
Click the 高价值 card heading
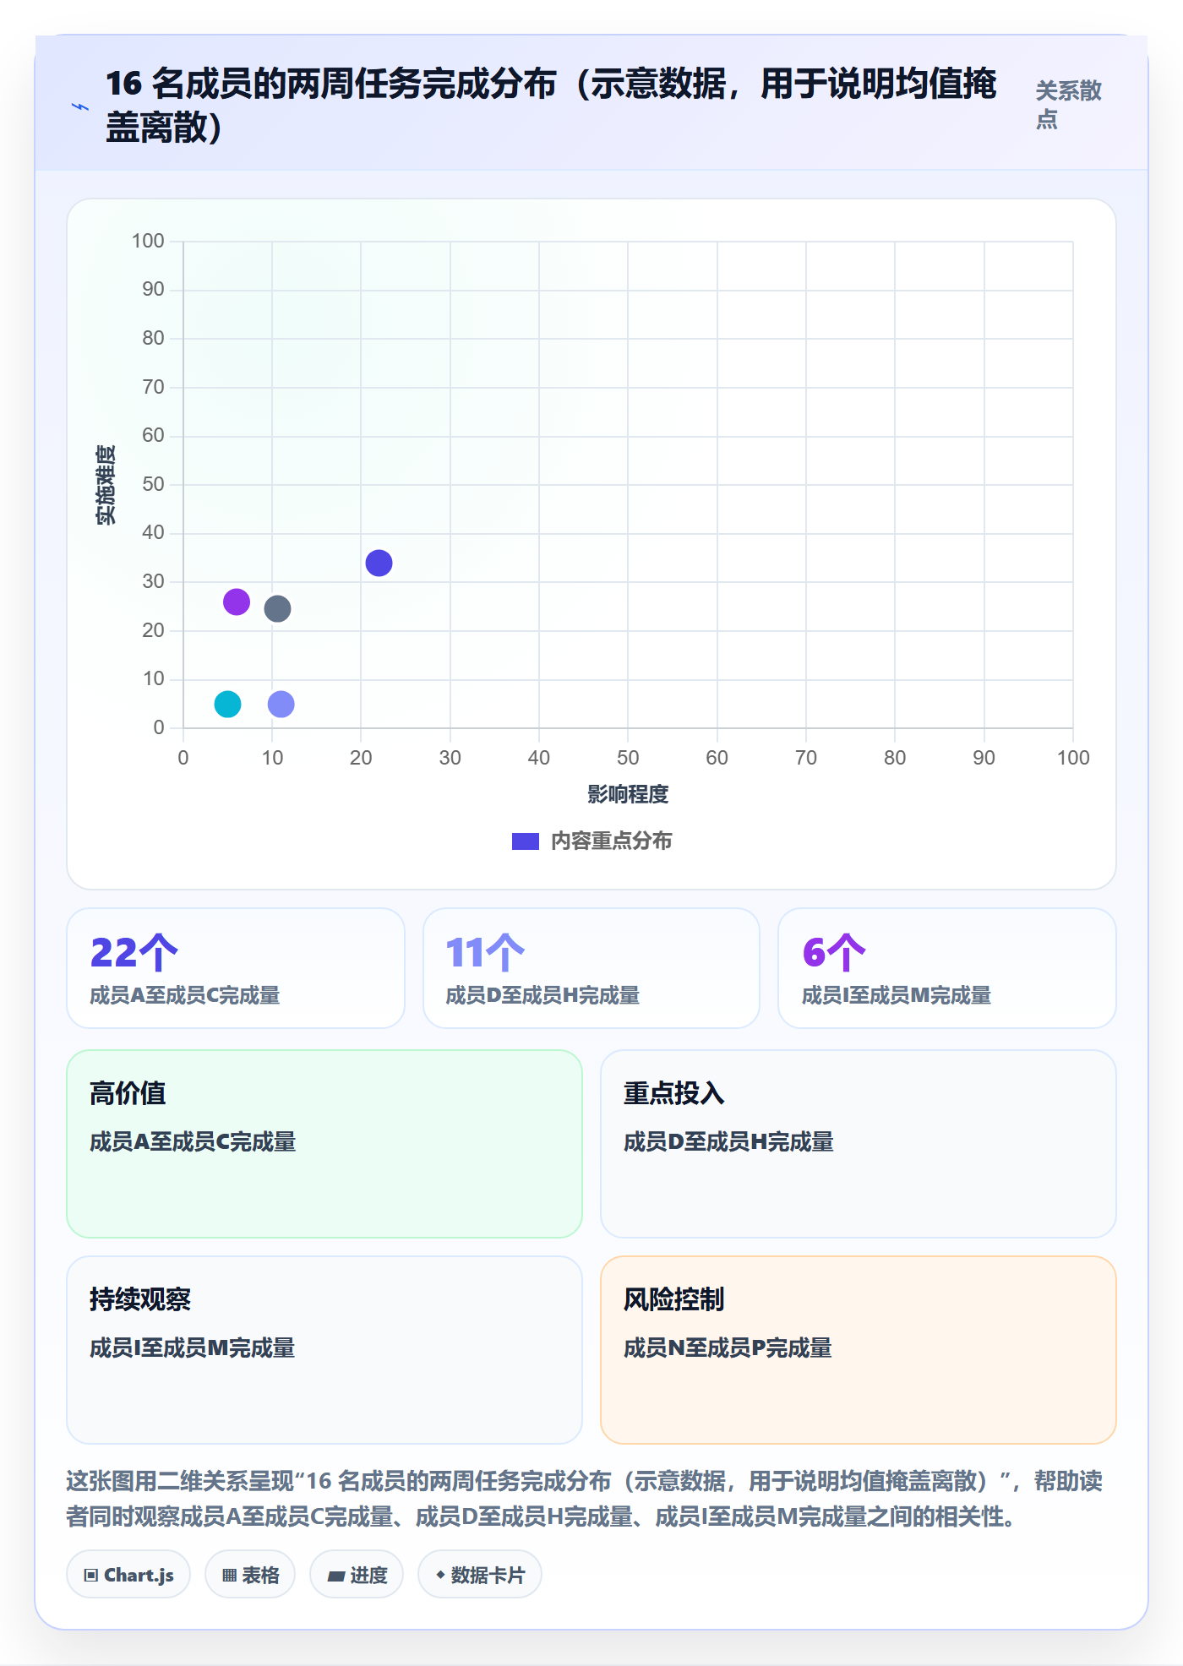(x=128, y=1093)
